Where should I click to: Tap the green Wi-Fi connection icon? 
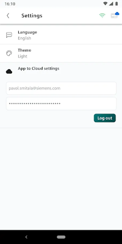102,15
